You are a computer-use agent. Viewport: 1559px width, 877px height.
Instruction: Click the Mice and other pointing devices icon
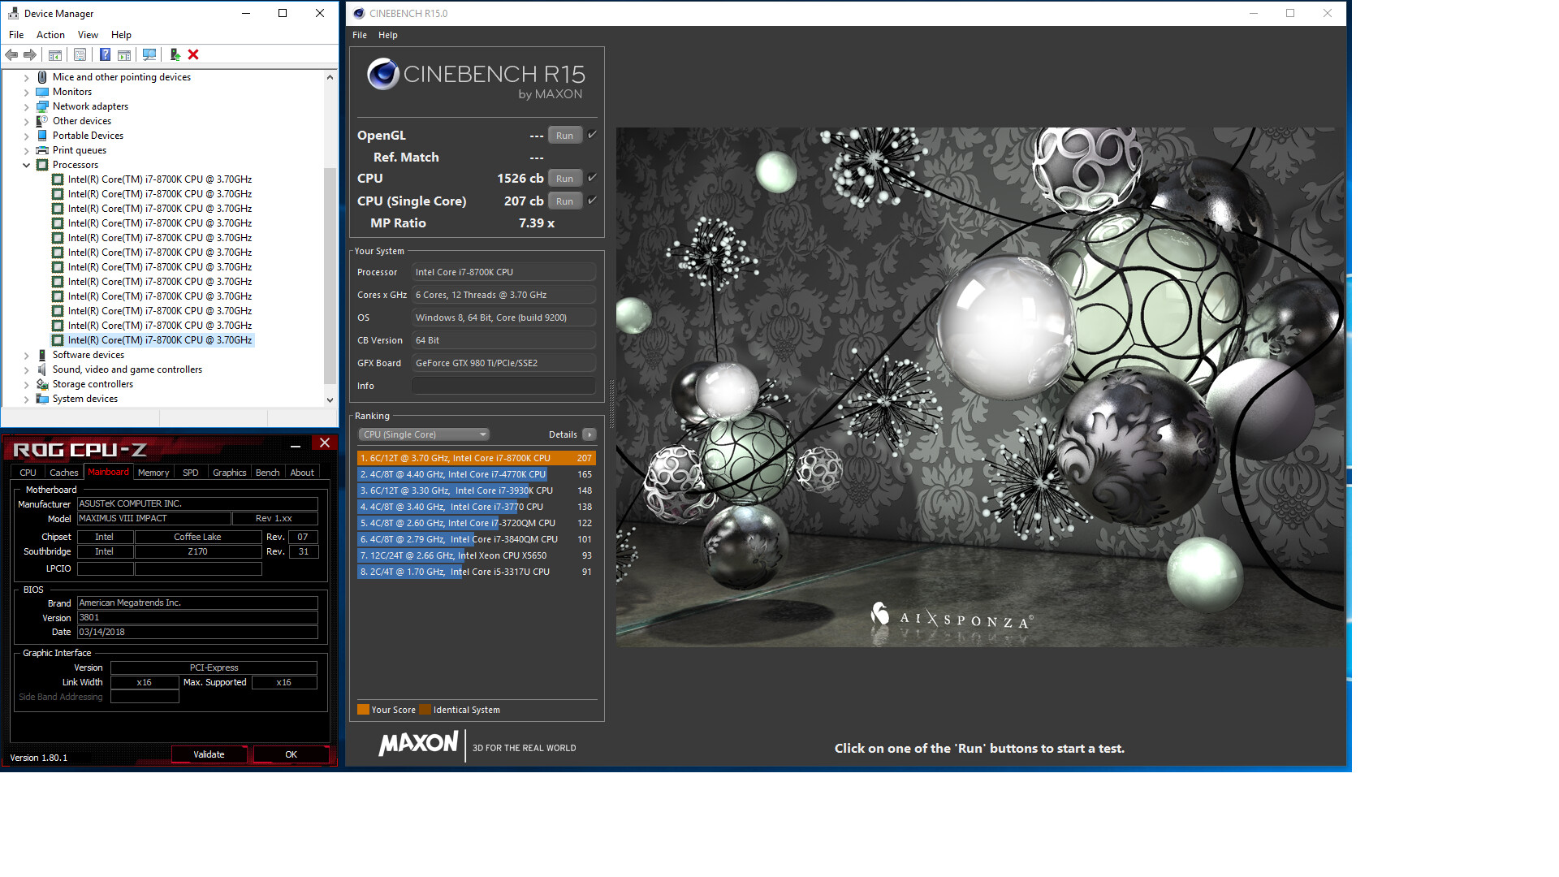click(42, 77)
